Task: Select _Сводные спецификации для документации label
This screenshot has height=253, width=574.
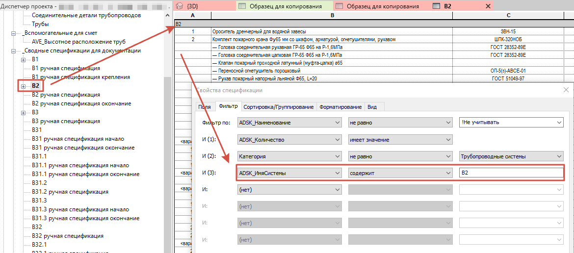Action: [81, 51]
